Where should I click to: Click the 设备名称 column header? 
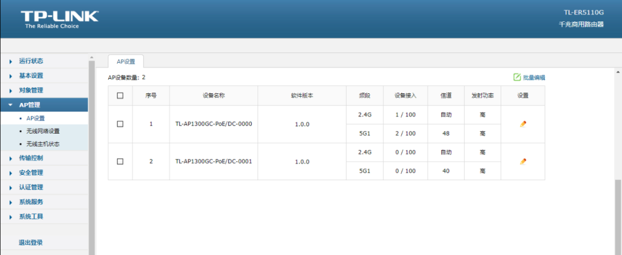click(x=214, y=96)
